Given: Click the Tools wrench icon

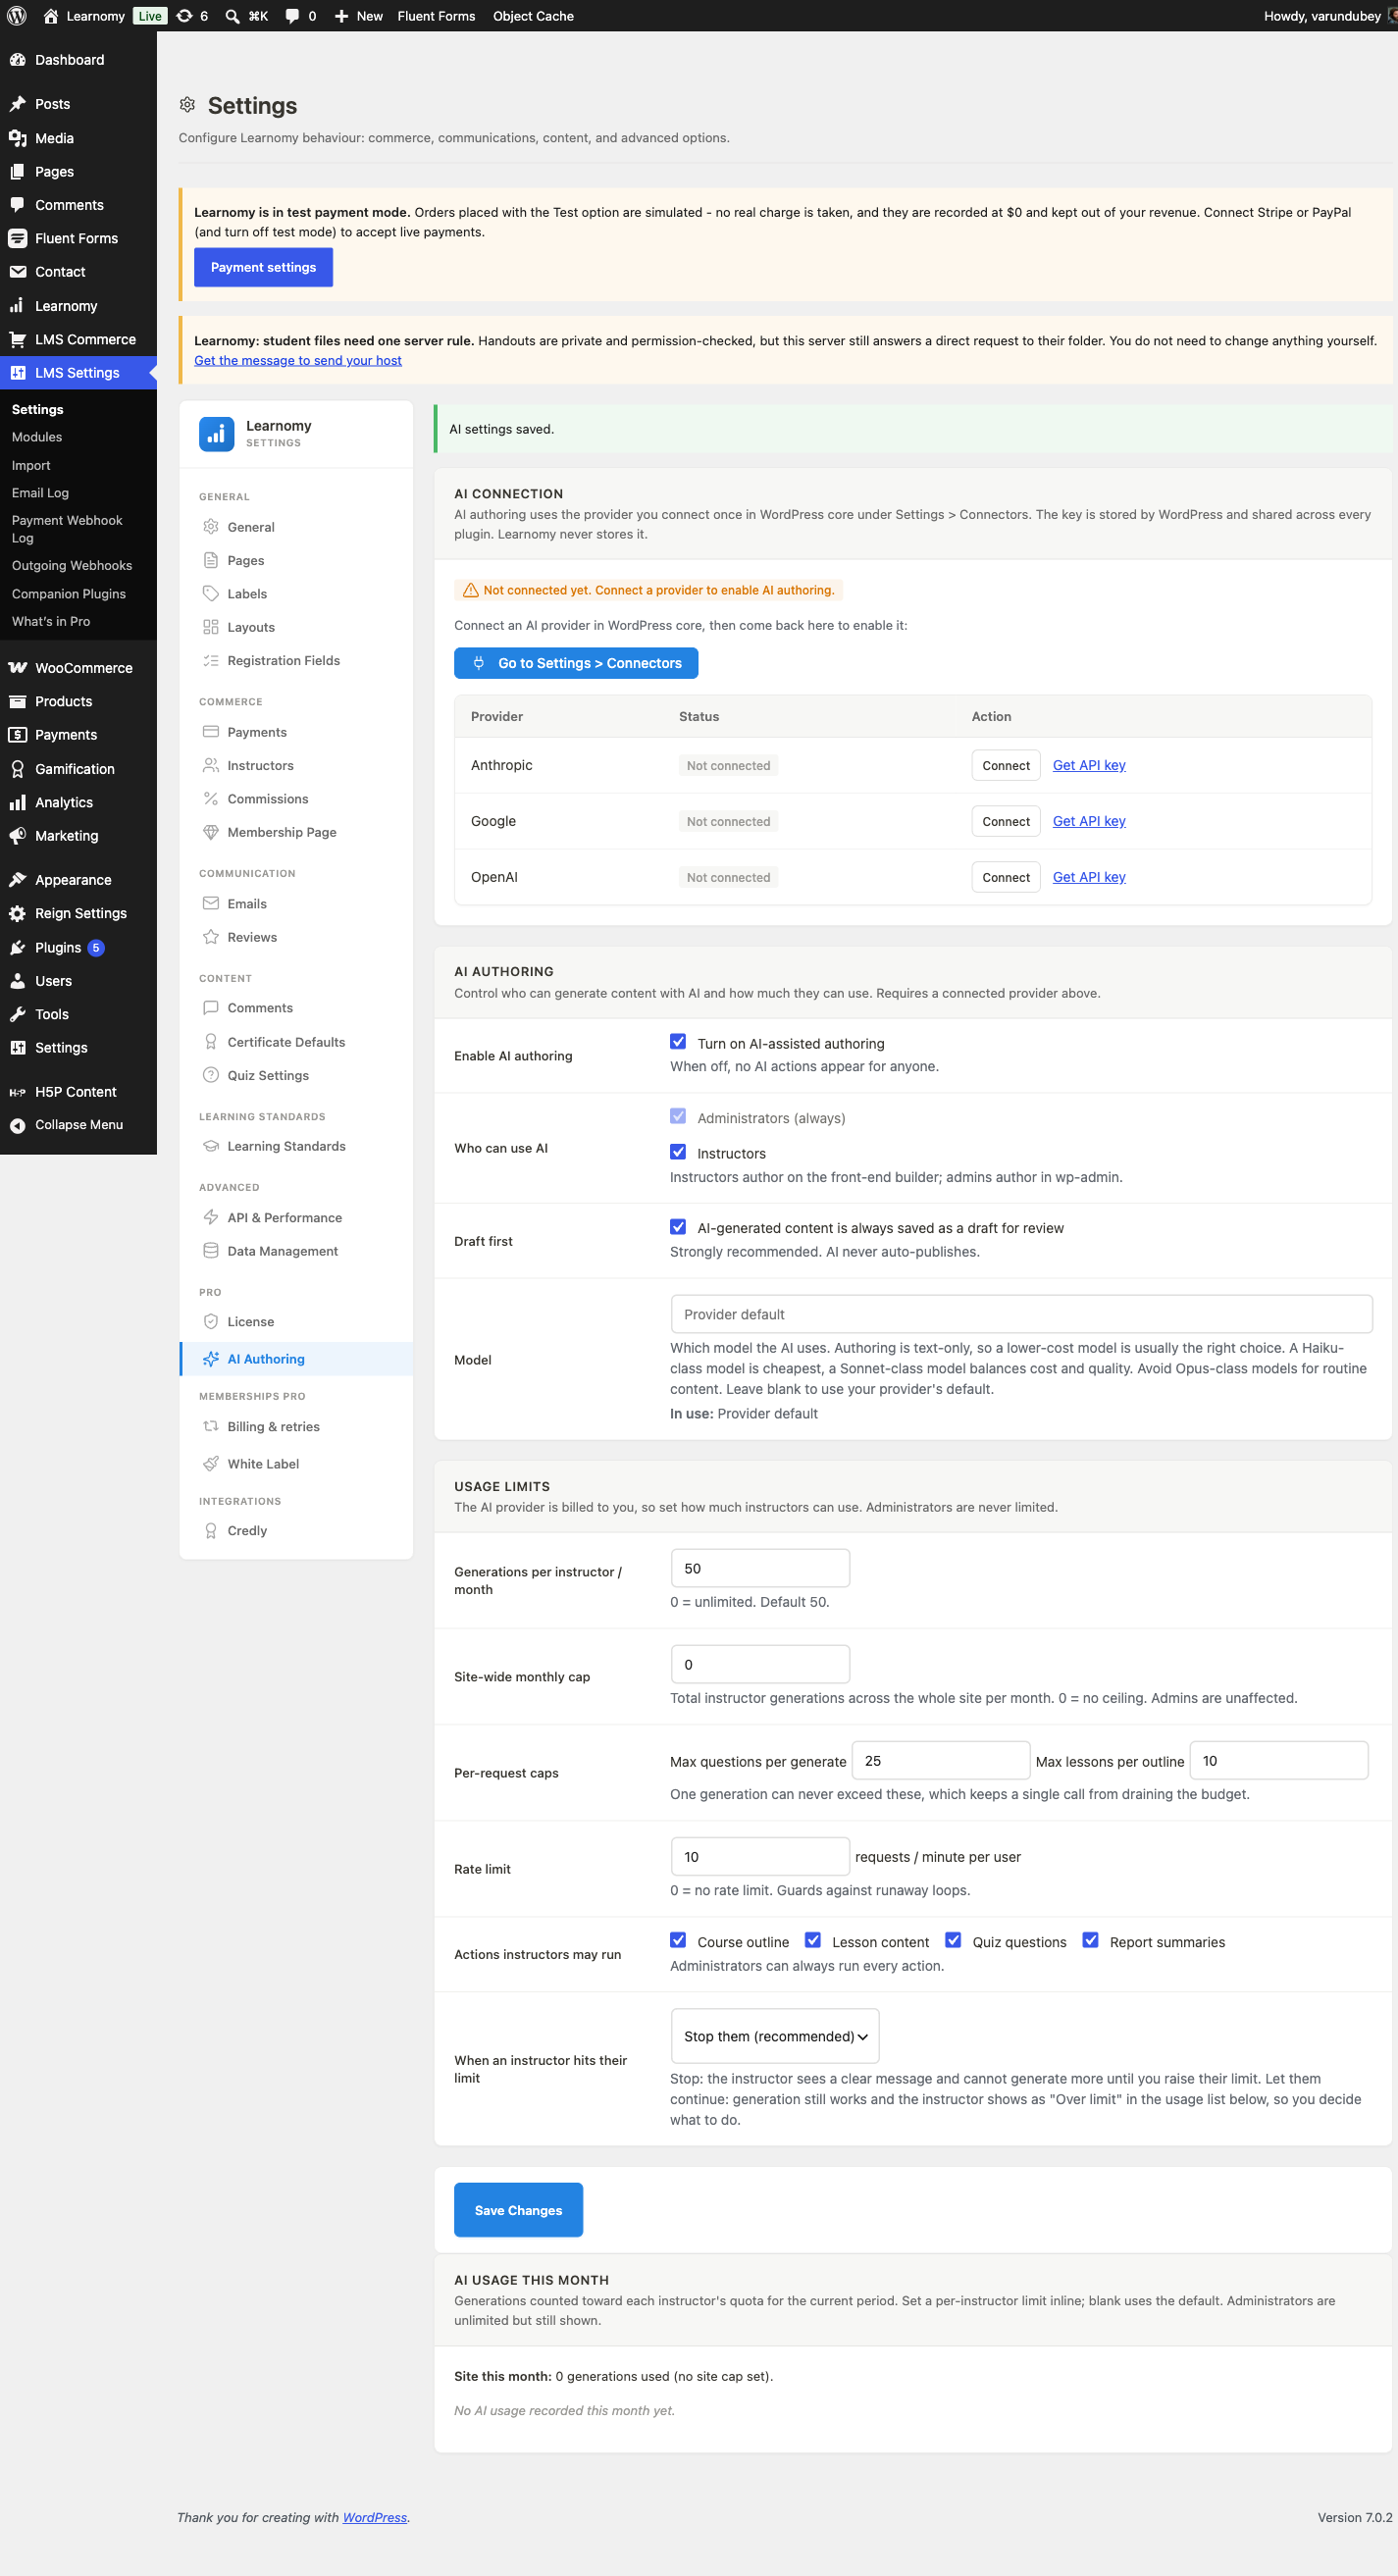Looking at the screenshot, I should coord(17,1014).
